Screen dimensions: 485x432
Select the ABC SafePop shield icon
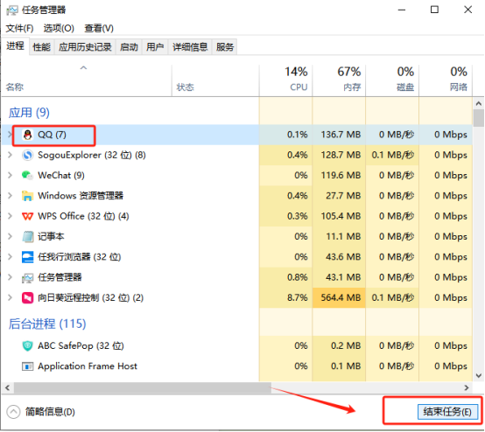coord(27,345)
